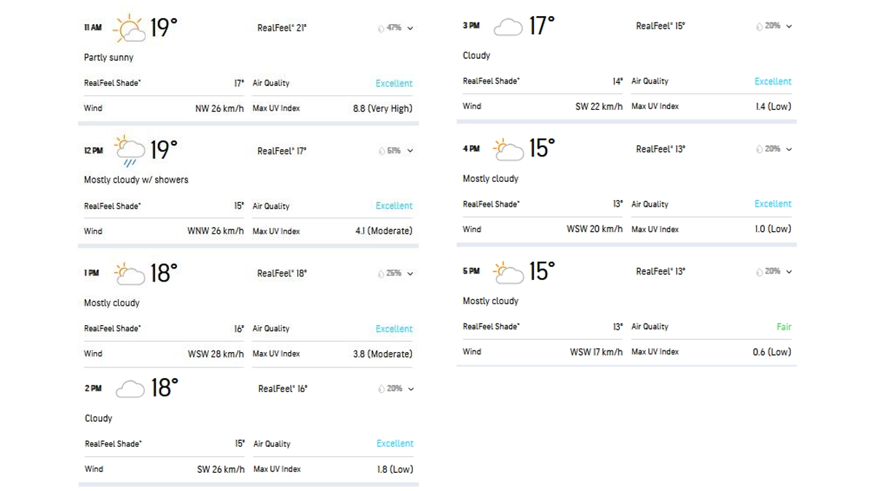Click the showers weather icon at 12 PM

pos(130,151)
